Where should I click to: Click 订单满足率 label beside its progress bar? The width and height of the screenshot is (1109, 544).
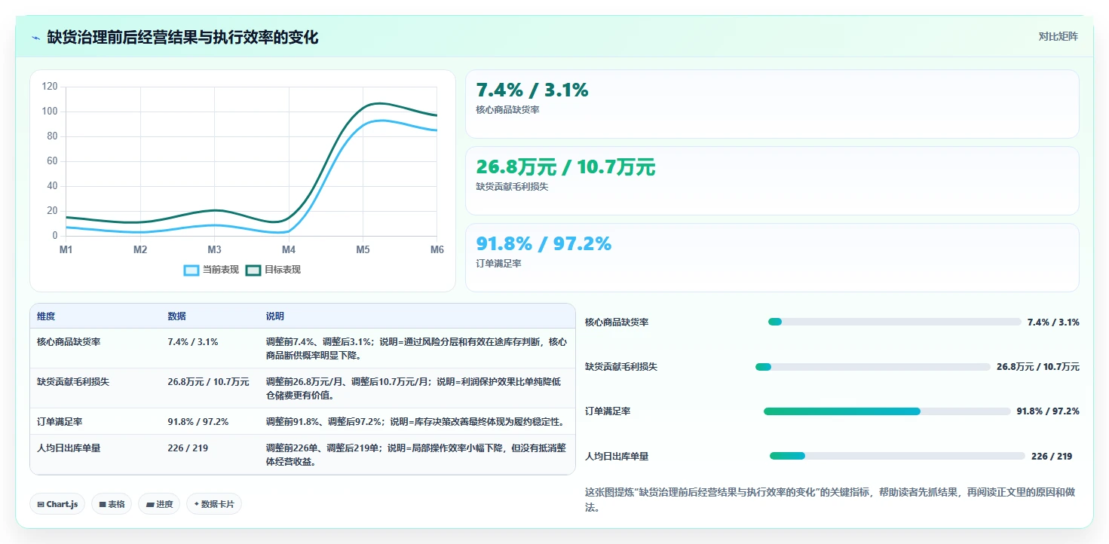608,411
